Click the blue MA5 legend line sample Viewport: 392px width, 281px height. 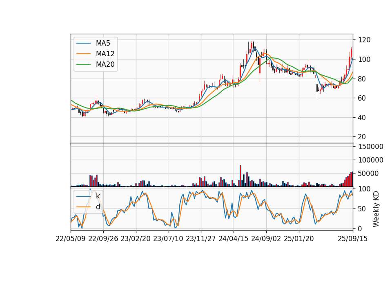[x=83, y=43]
